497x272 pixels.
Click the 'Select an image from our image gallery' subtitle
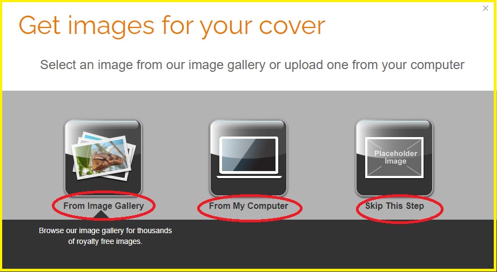click(252, 65)
